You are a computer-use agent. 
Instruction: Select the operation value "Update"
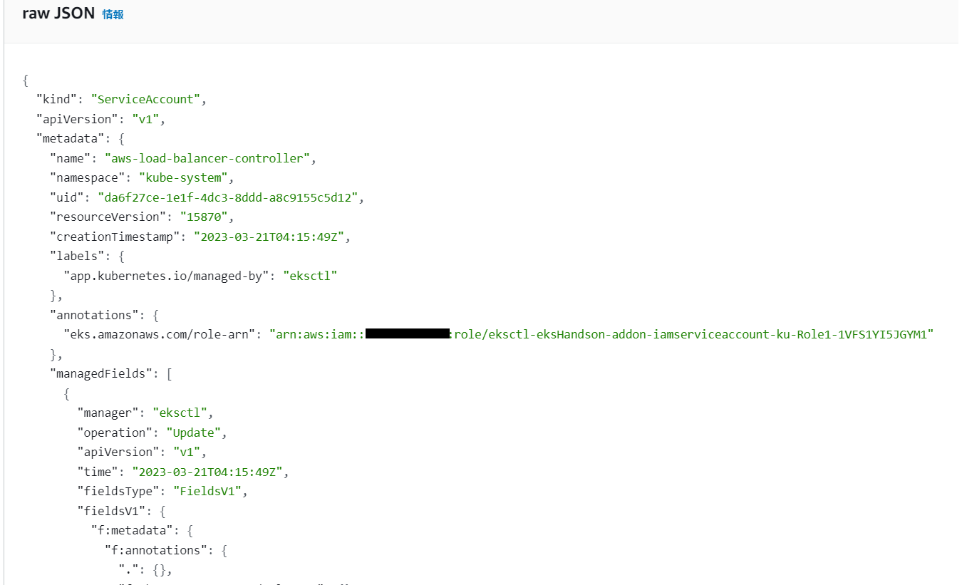click(195, 433)
